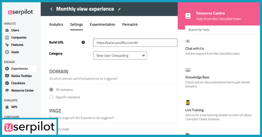Screen dimensions: 262x137
Task: Click the Checklists checkmark icon
Action: 7,83
